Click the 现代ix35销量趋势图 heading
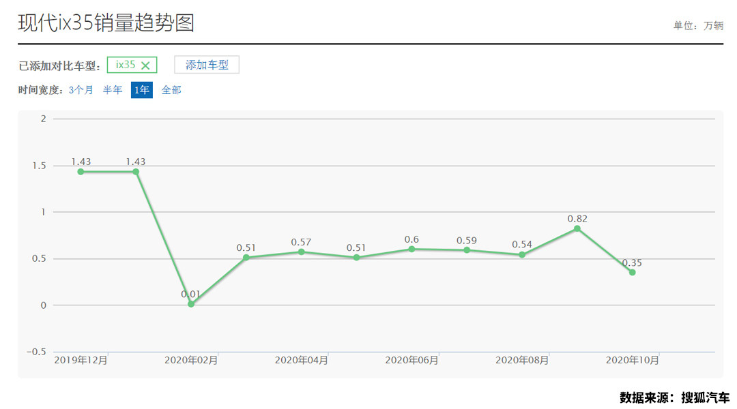The height and width of the screenshot is (409, 737). [x=106, y=23]
